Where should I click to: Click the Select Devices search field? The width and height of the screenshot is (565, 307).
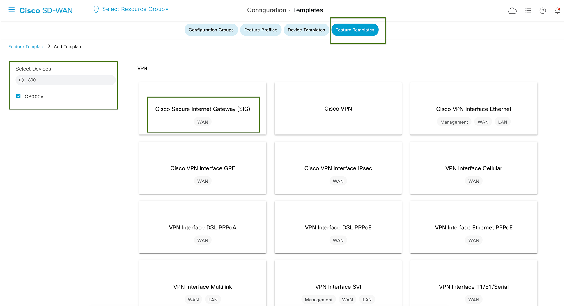(x=65, y=80)
